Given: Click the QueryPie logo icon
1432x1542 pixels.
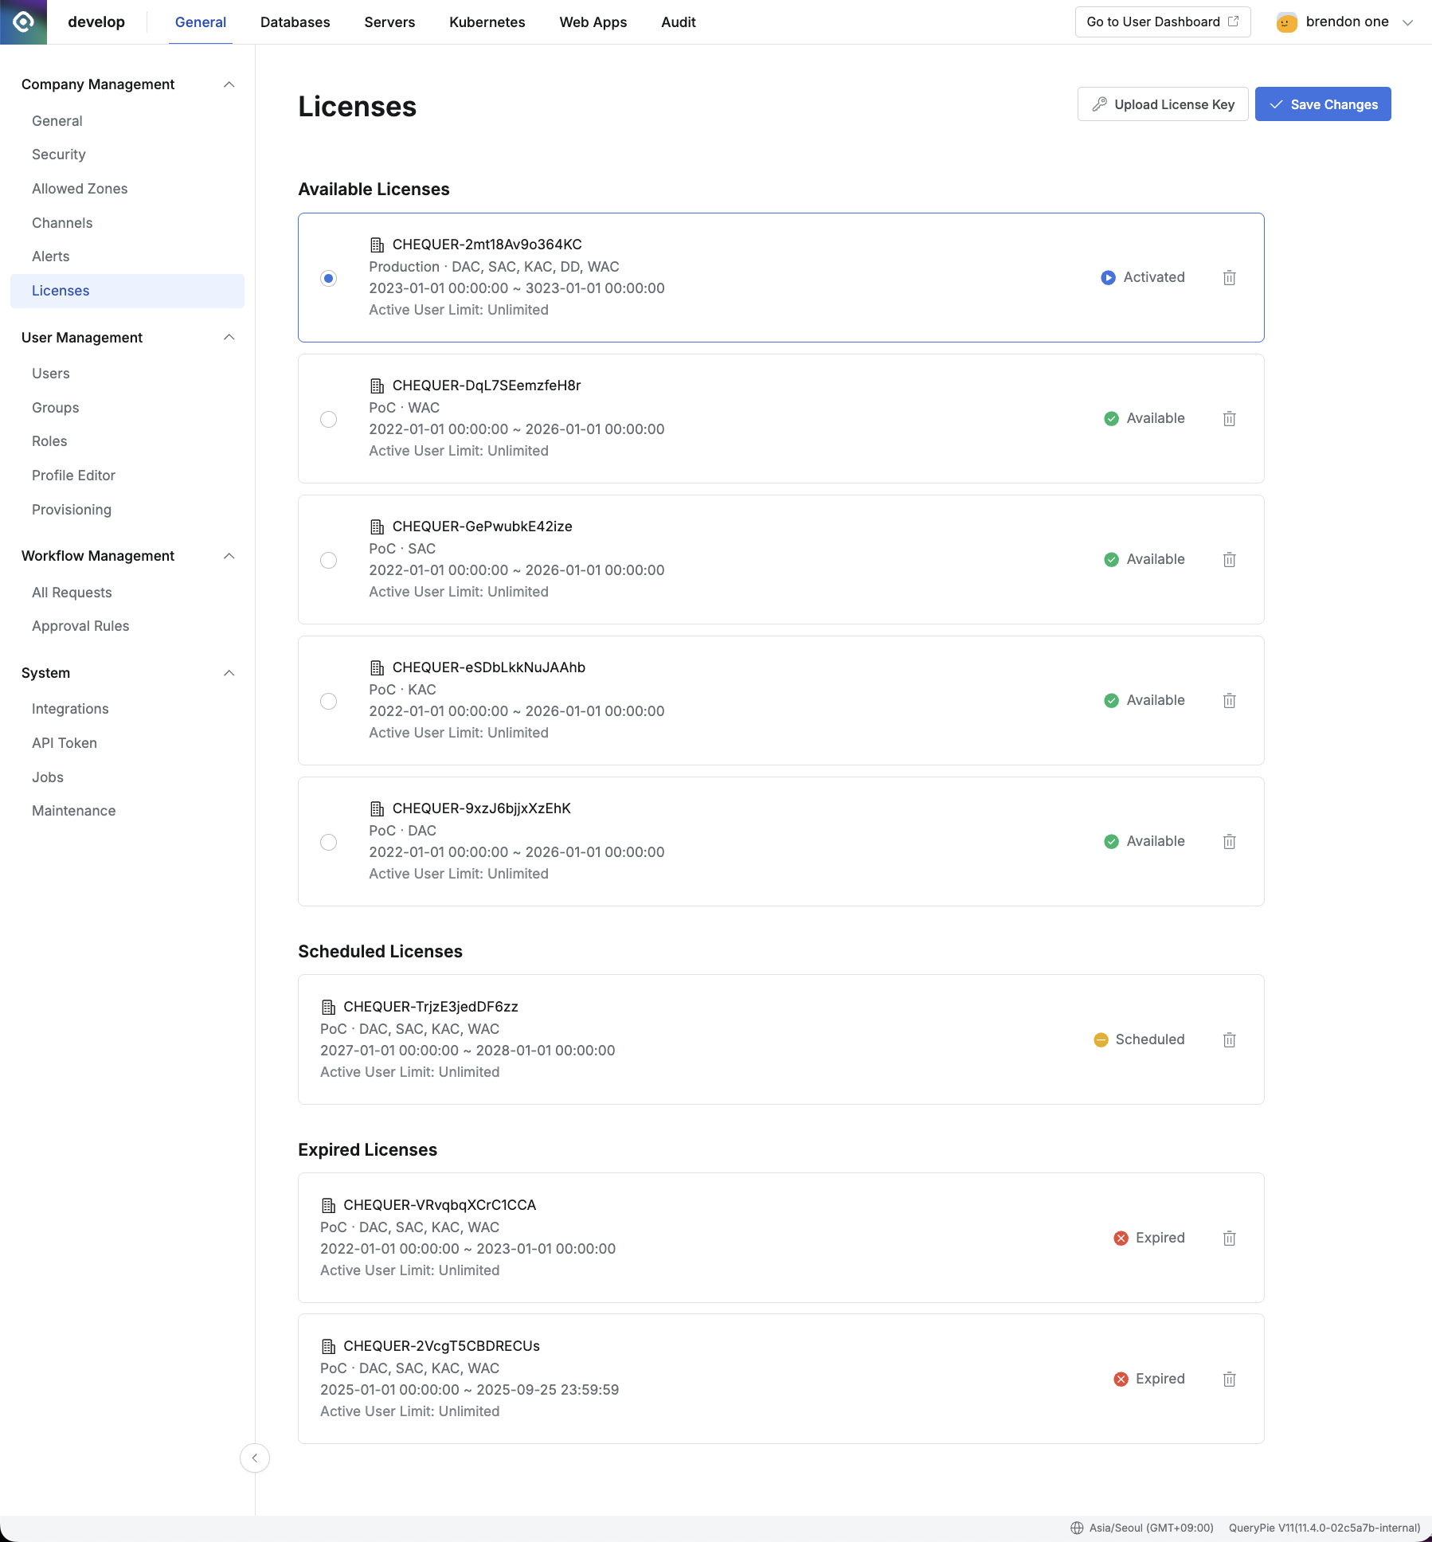Looking at the screenshot, I should (x=23, y=22).
